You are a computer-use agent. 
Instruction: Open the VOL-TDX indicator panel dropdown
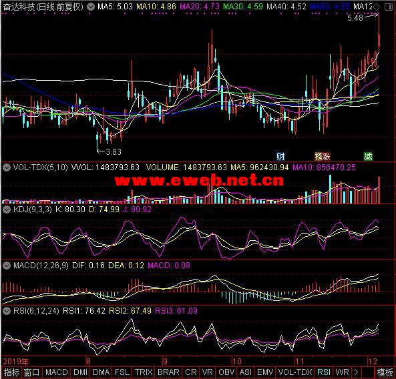7,167
